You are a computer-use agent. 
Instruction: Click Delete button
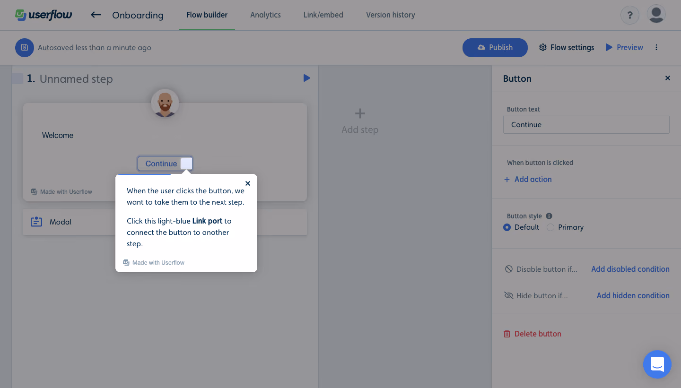tap(533, 334)
